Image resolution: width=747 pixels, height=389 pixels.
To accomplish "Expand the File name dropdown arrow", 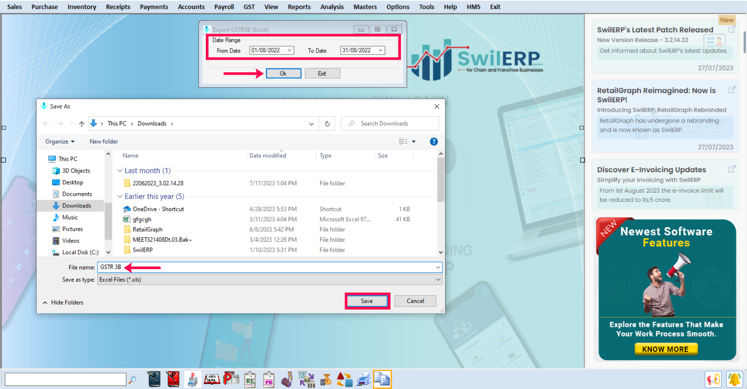I will [438, 267].
